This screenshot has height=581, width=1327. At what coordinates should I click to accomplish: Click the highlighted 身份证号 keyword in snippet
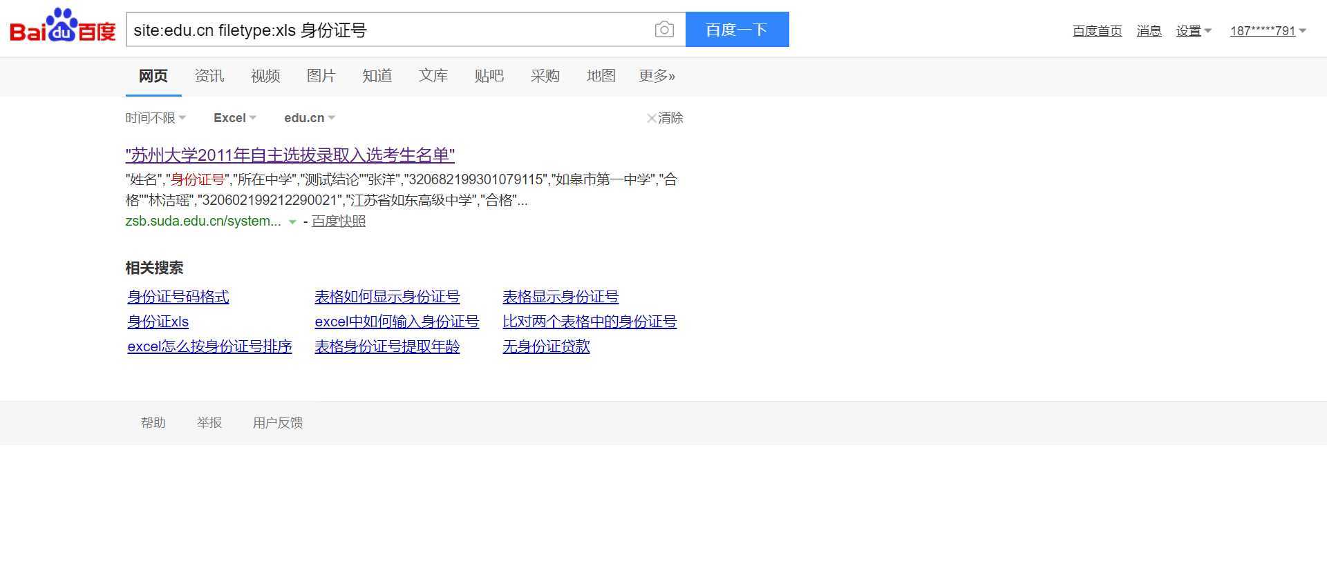[198, 180]
